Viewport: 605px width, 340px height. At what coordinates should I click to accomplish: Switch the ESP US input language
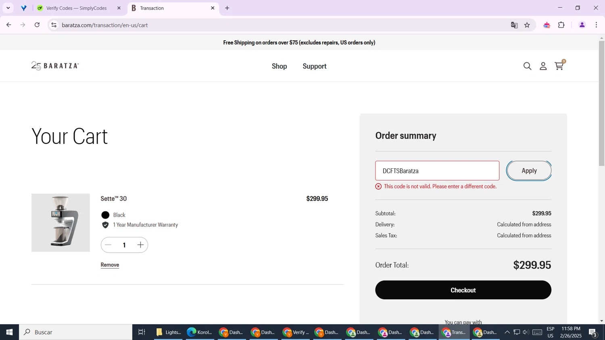pos(551,332)
